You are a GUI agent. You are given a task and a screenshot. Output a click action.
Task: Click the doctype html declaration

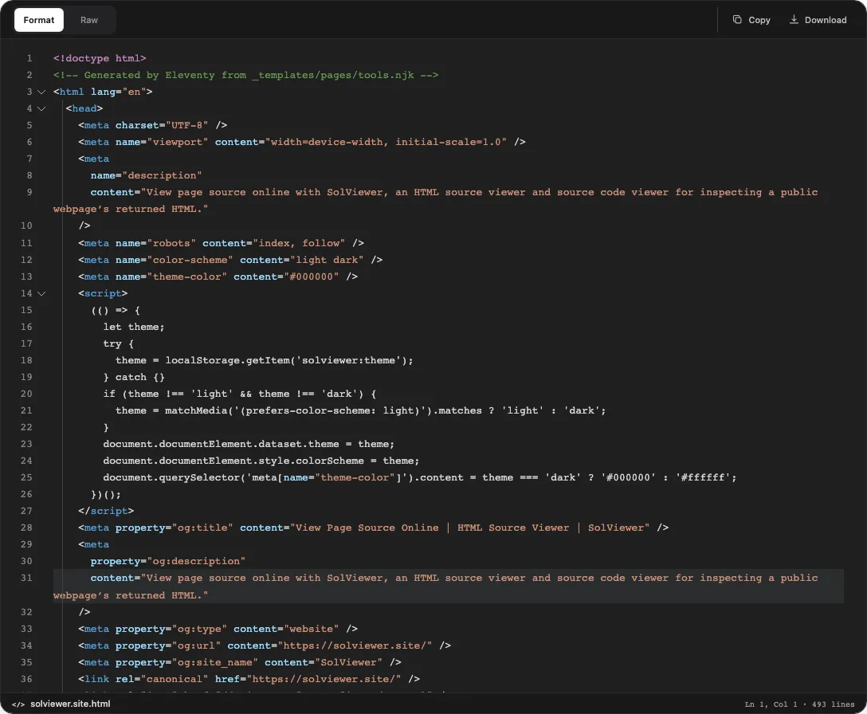(100, 58)
